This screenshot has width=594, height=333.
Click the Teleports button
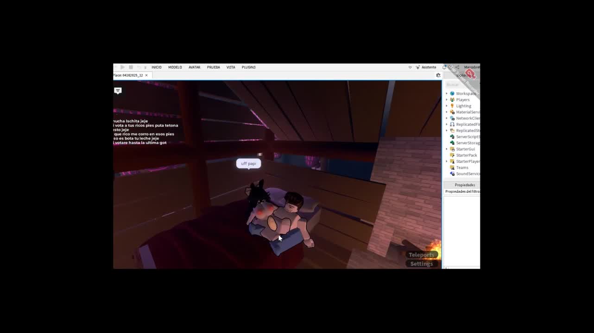[421, 255]
